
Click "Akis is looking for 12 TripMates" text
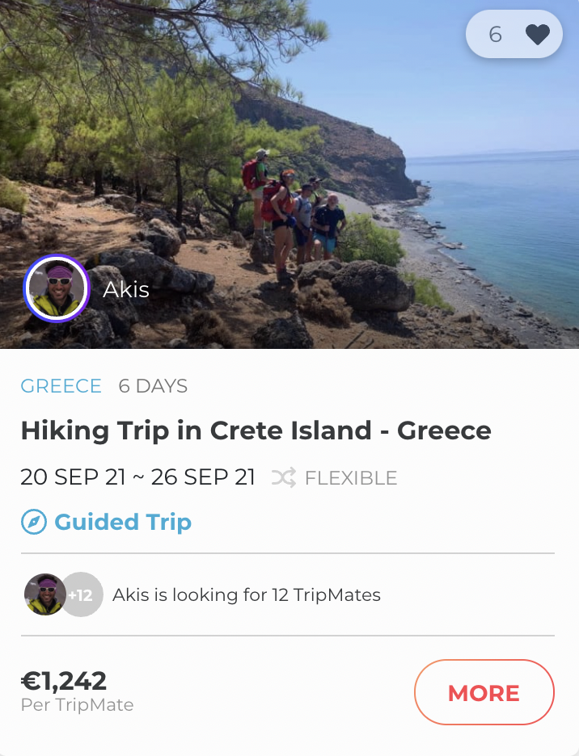pyautogui.click(x=247, y=595)
